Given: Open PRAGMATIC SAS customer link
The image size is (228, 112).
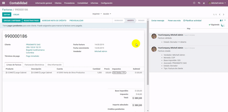Looking at the screenshot, I should 33,45.
